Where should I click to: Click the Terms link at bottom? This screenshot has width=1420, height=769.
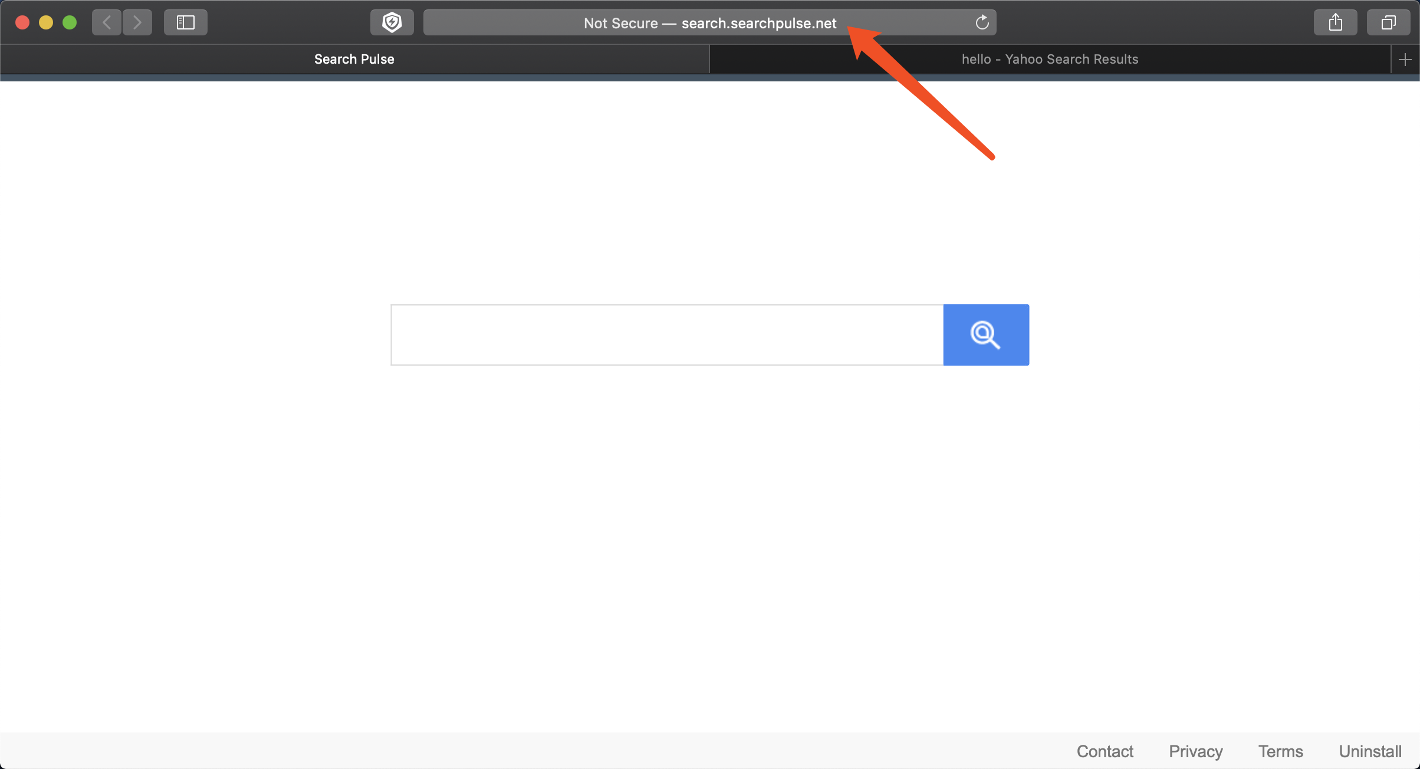point(1282,749)
